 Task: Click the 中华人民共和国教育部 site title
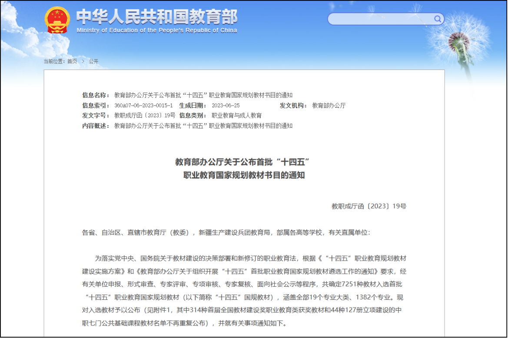(x=157, y=17)
